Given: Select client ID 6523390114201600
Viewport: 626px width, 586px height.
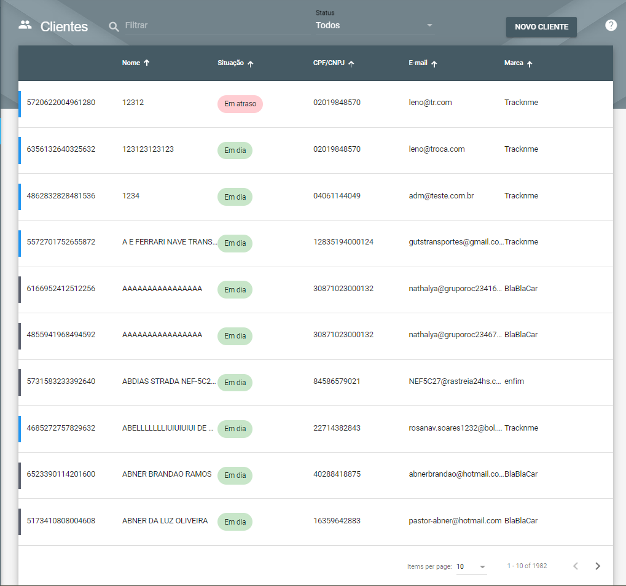Looking at the screenshot, I should coord(61,474).
